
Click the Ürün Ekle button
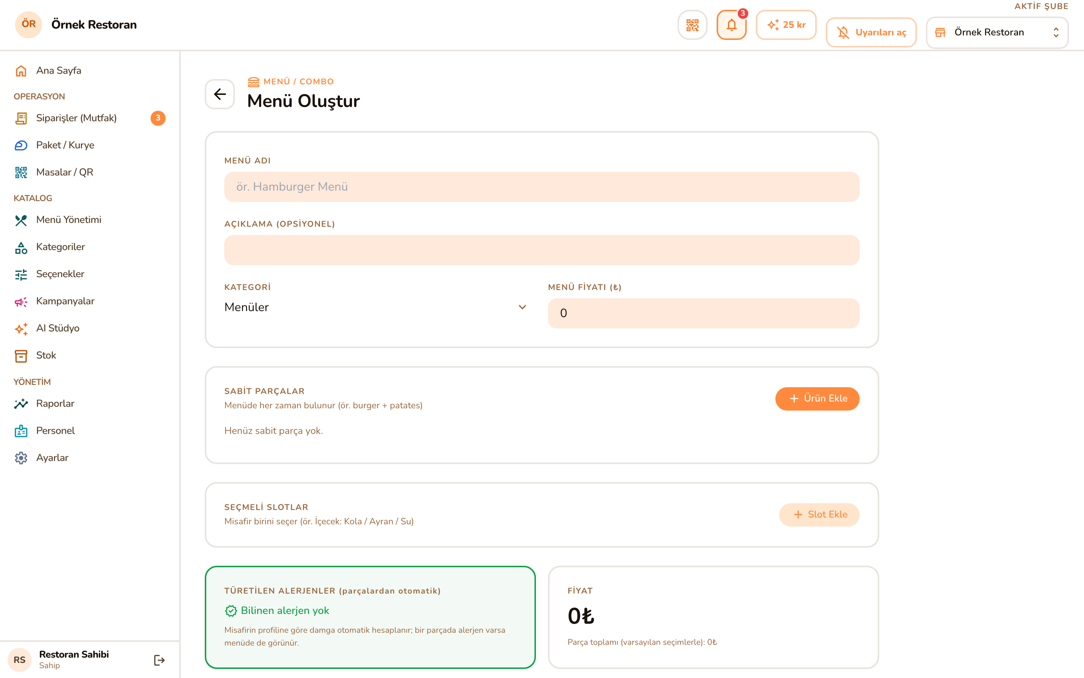[x=817, y=399]
